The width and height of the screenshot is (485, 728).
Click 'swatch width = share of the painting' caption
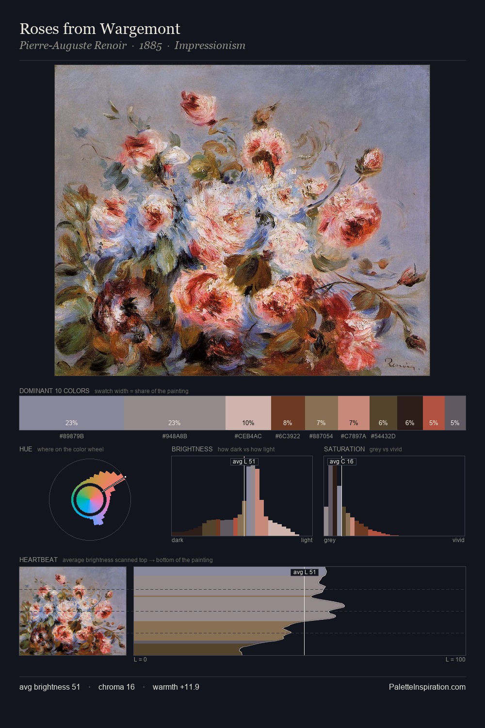click(142, 391)
